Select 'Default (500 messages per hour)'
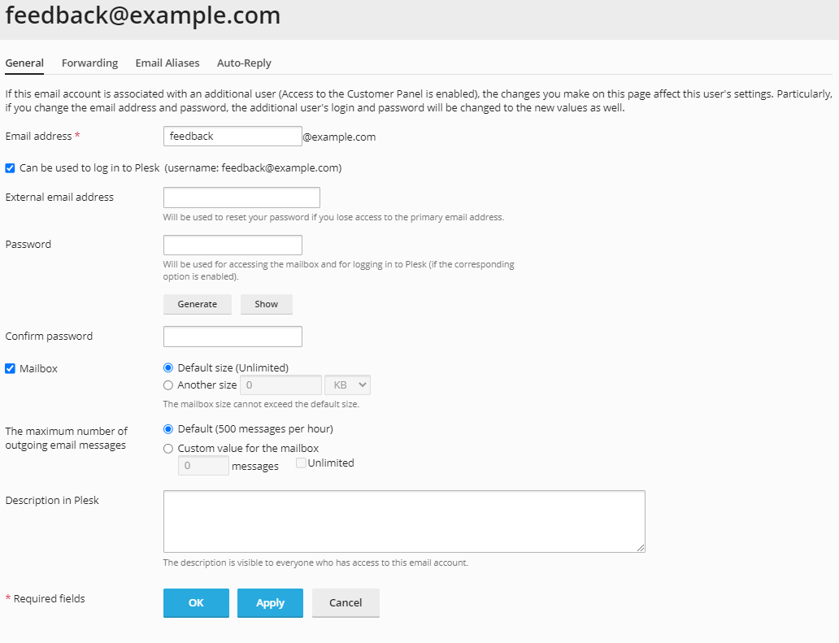The height and width of the screenshot is (643, 839). point(168,428)
